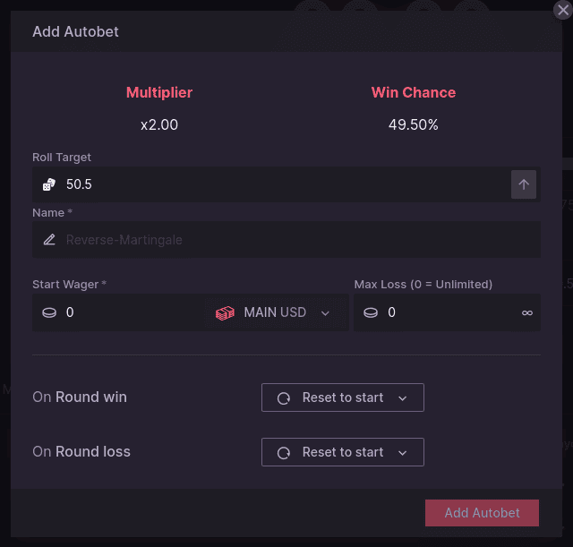Focus the Roll Target value field
The image size is (573, 547).
click(x=271, y=184)
